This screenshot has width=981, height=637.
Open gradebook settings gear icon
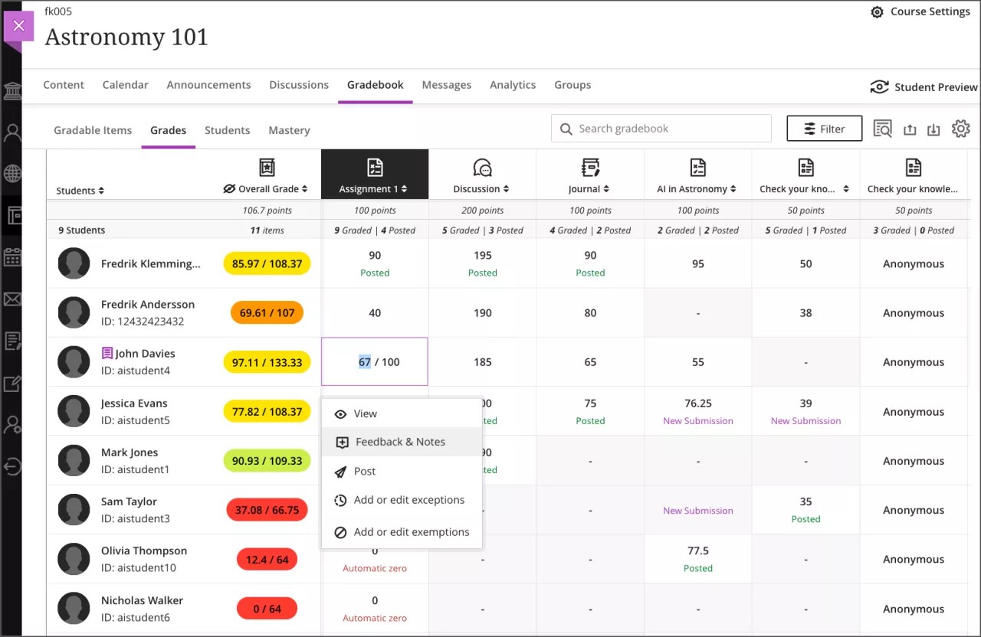coord(961,129)
